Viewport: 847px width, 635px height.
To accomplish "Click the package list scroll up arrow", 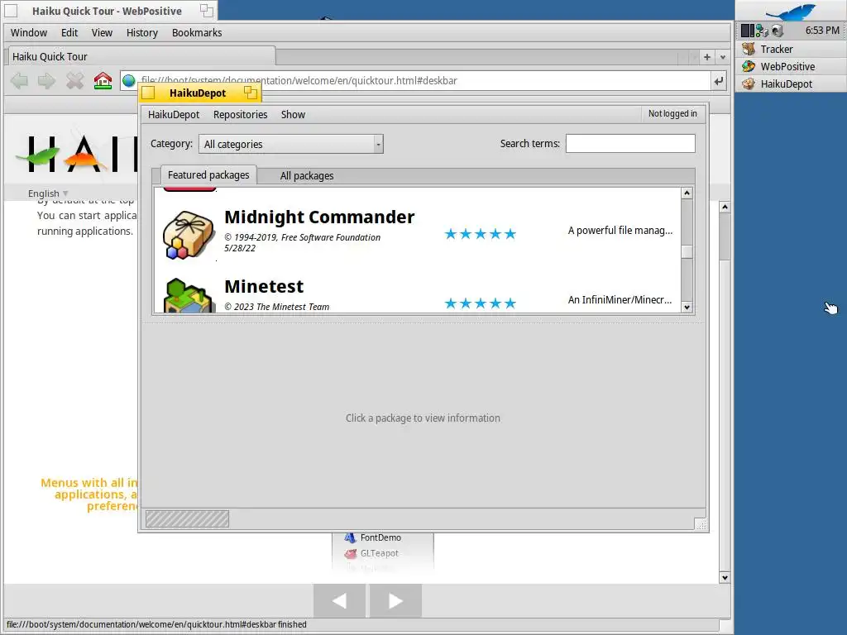I will tap(687, 193).
